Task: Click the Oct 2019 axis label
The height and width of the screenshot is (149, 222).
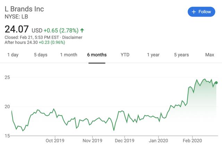Action: [x=55, y=141]
